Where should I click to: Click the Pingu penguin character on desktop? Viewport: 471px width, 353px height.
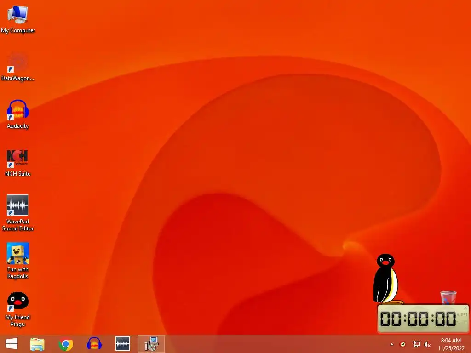click(x=386, y=279)
